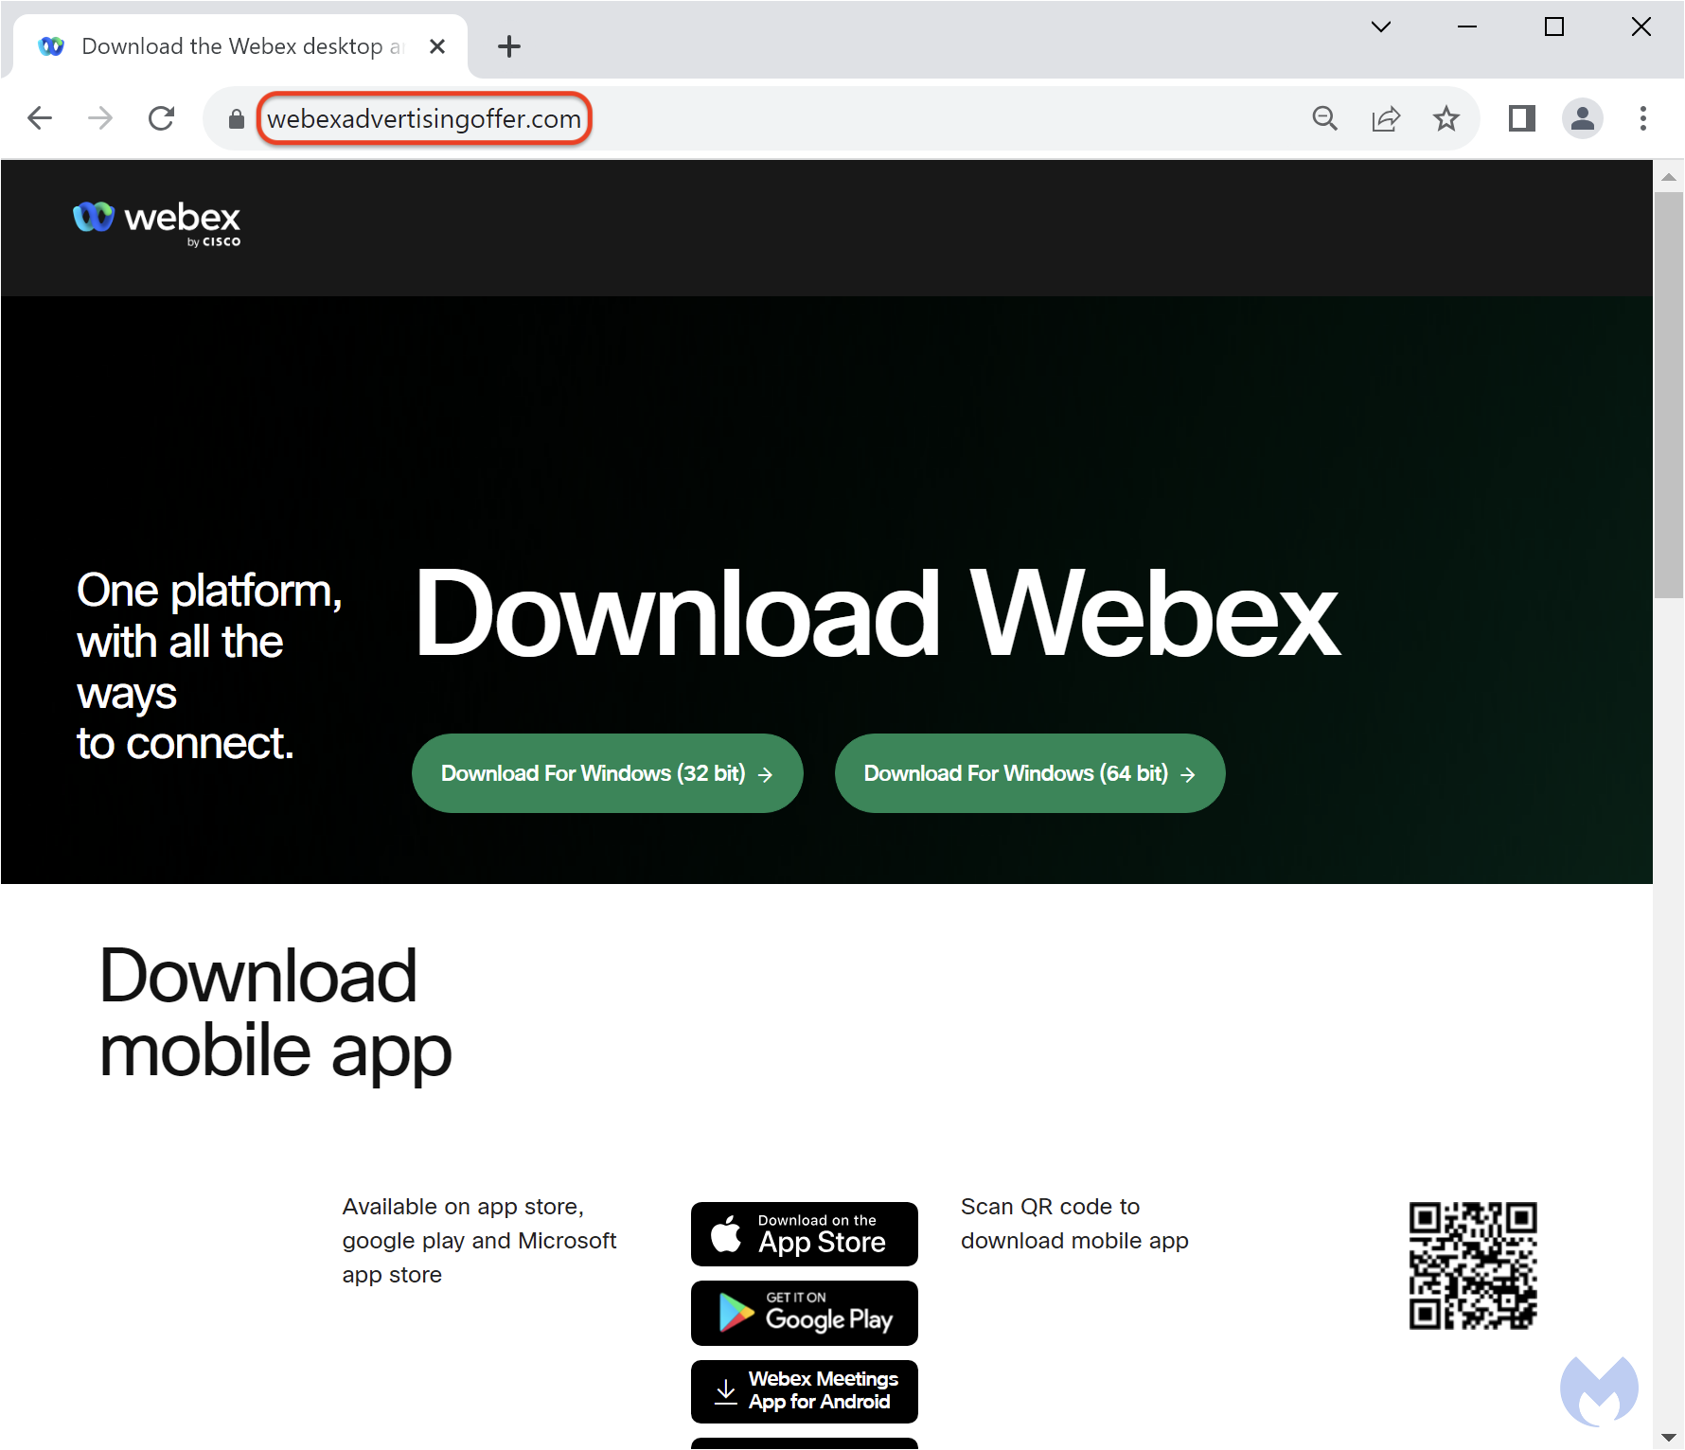Image resolution: width=1685 pixels, height=1450 pixels.
Task: Click the Malwarebytes floating badge icon
Action: click(1599, 1390)
